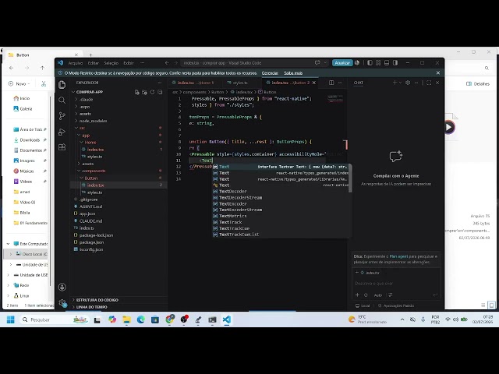499x374 pixels.
Task: Open the Exibir menu
Action: click(x=129, y=63)
